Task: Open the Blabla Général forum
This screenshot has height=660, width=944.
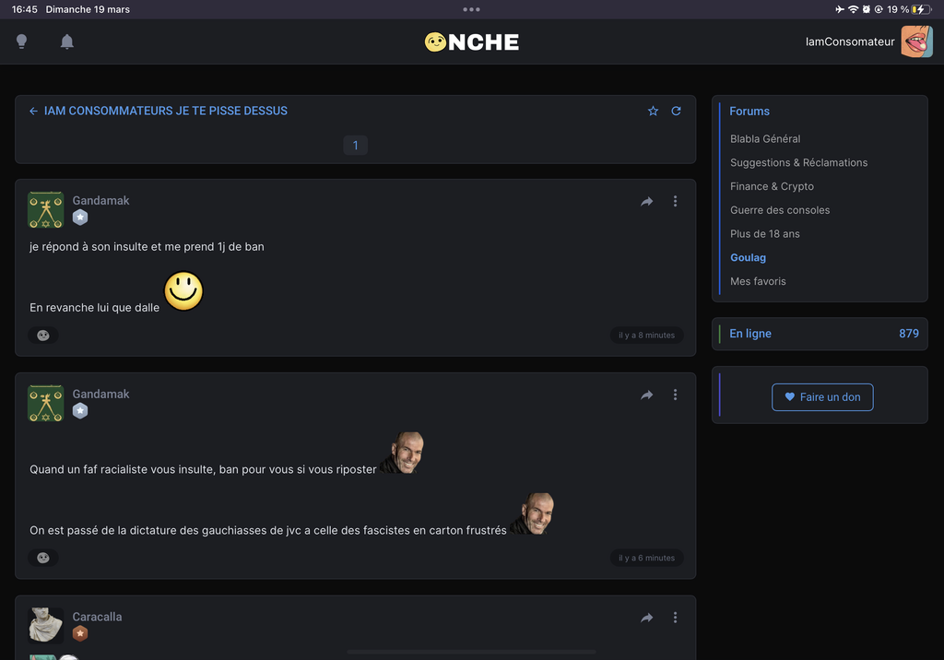Action: pyautogui.click(x=765, y=139)
